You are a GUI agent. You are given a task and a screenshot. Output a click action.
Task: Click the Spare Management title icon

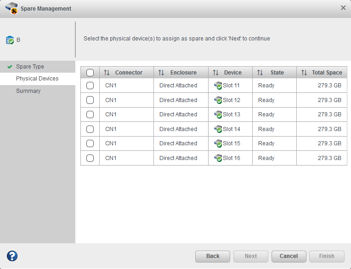pos(11,8)
